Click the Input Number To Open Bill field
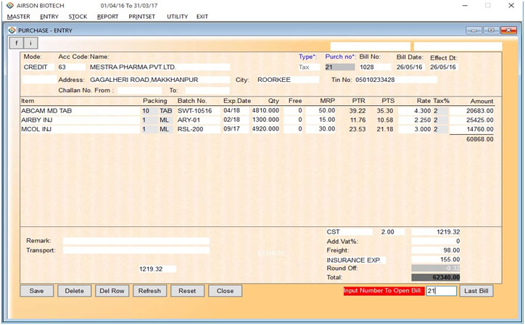Image resolution: width=525 pixels, height=325 pixels. (x=441, y=291)
